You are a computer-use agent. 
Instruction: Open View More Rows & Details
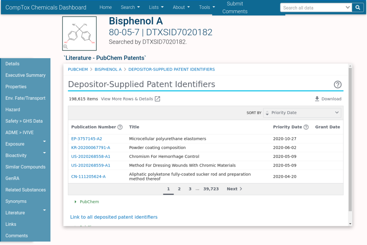point(127,99)
